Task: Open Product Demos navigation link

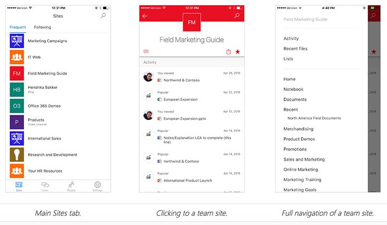Action: [299, 139]
